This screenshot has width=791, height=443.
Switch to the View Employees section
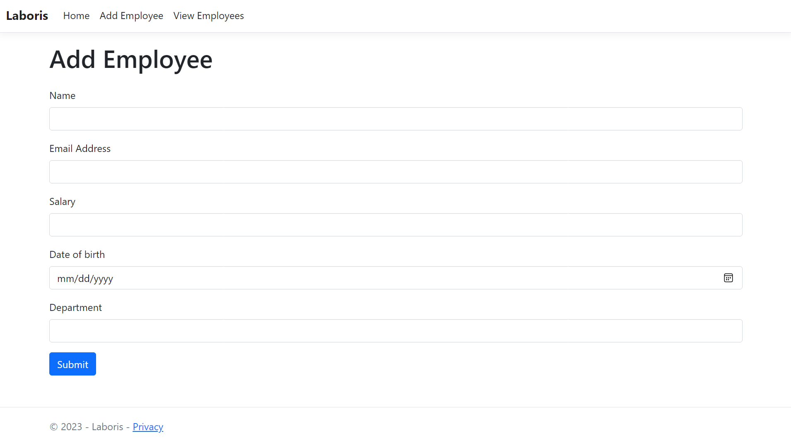coord(208,16)
